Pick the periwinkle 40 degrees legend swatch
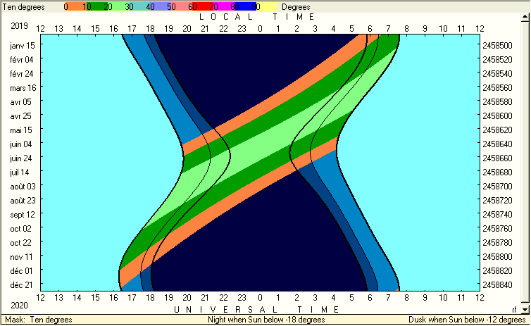Screen dimensions: 531x326 (161, 7)
